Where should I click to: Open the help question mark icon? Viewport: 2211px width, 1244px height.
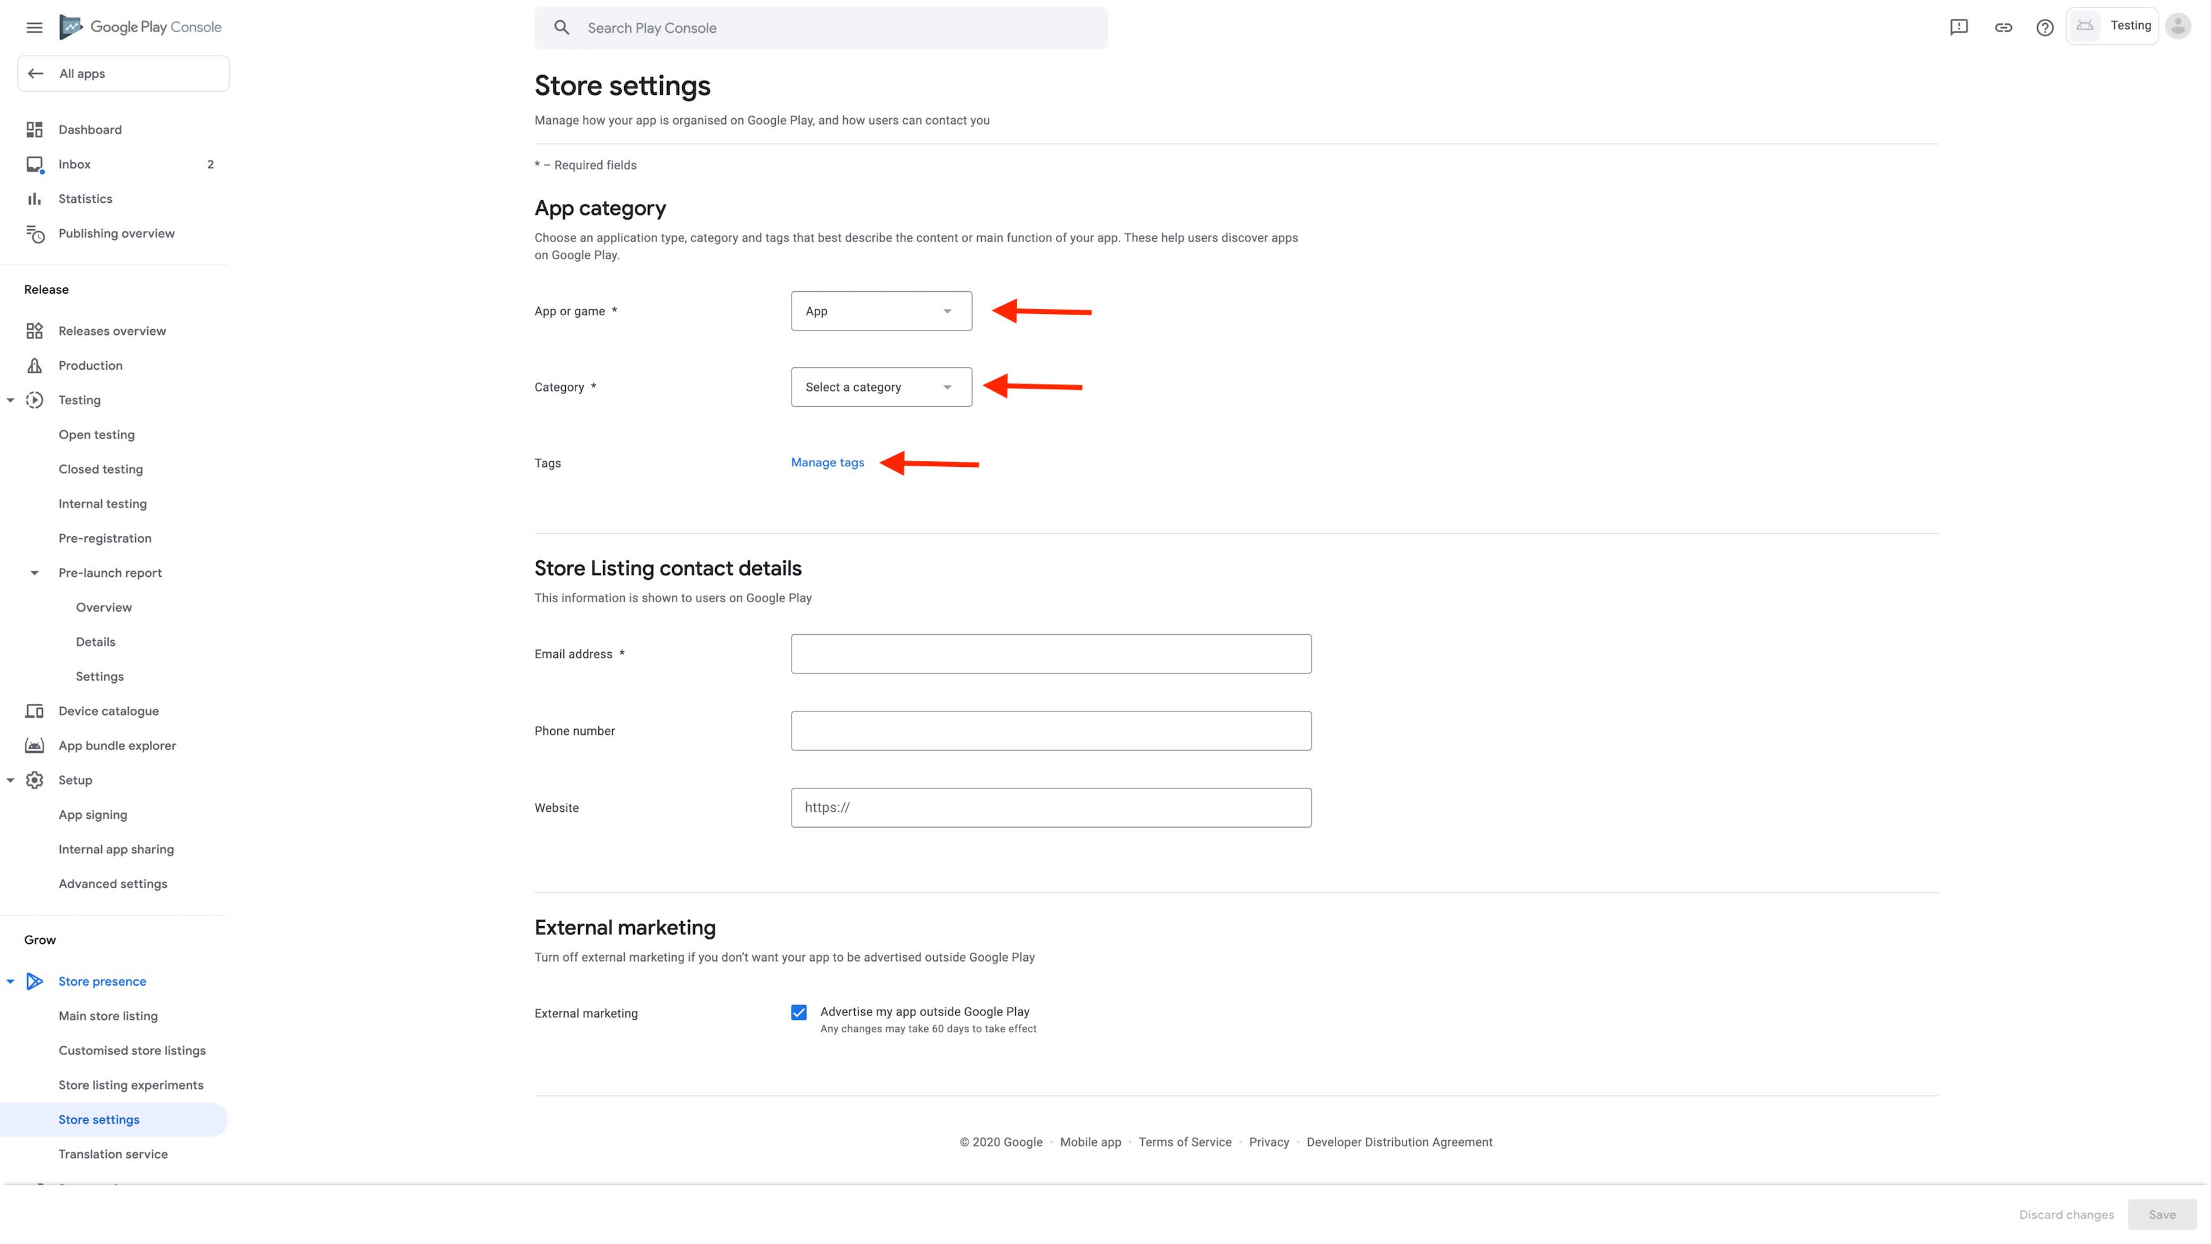(x=2045, y=27)
